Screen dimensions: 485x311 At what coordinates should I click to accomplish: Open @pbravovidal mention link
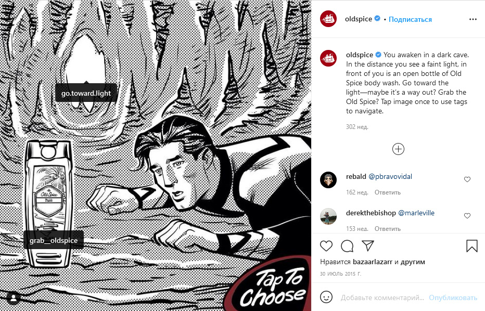click(390, 176)
